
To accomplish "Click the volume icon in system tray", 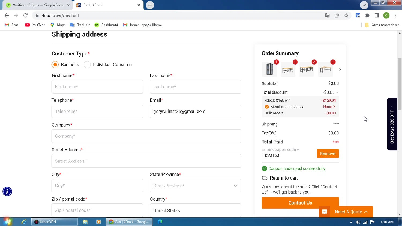I will [x=358, y=222].
